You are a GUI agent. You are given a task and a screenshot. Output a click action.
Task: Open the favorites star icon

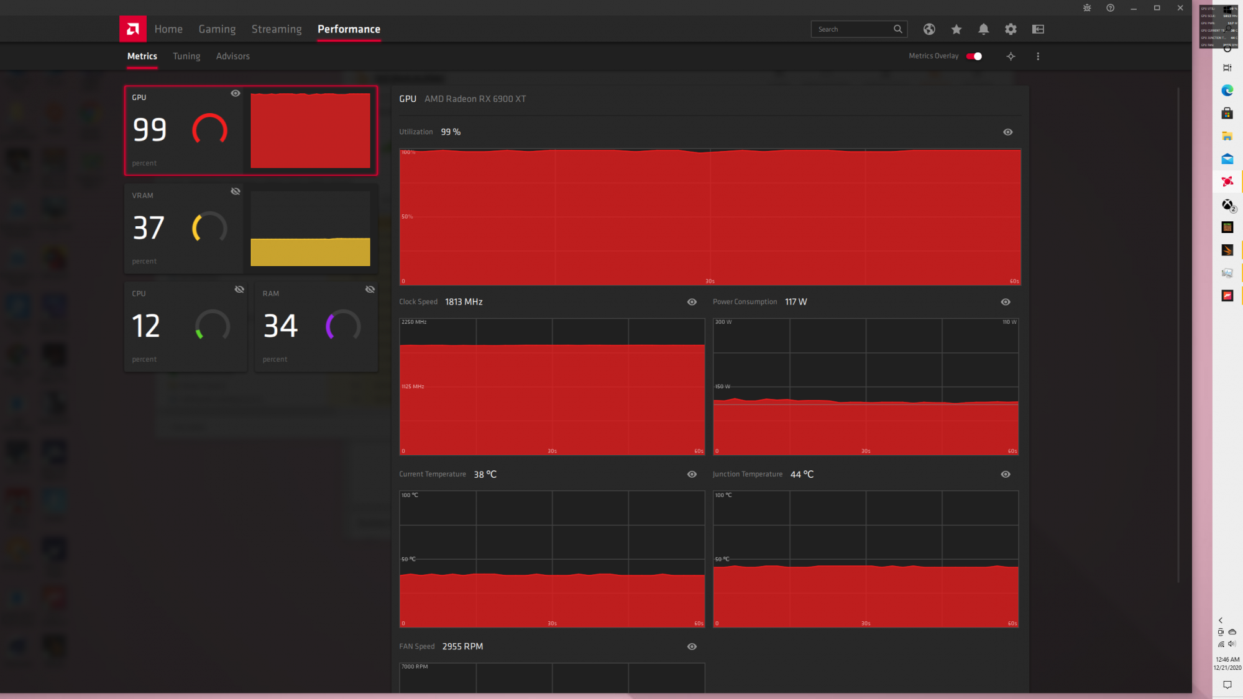pyautogui.click(x=956, y=29)
